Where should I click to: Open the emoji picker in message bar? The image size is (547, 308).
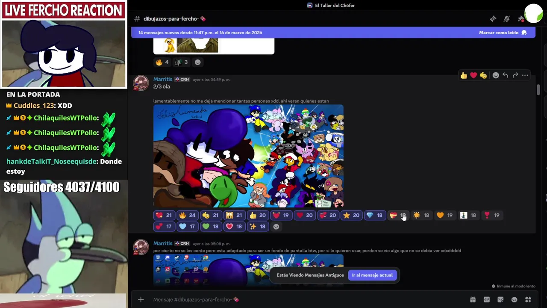[x=514, y=299]
